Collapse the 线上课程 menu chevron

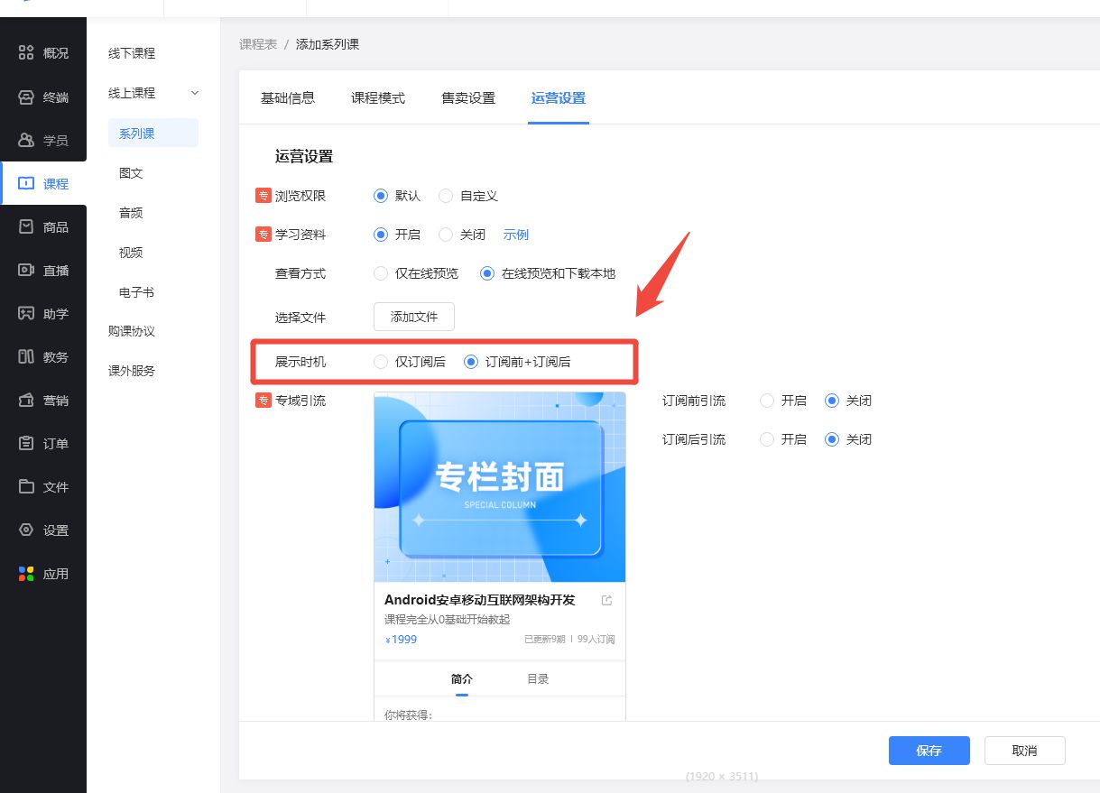coord(195,93)
